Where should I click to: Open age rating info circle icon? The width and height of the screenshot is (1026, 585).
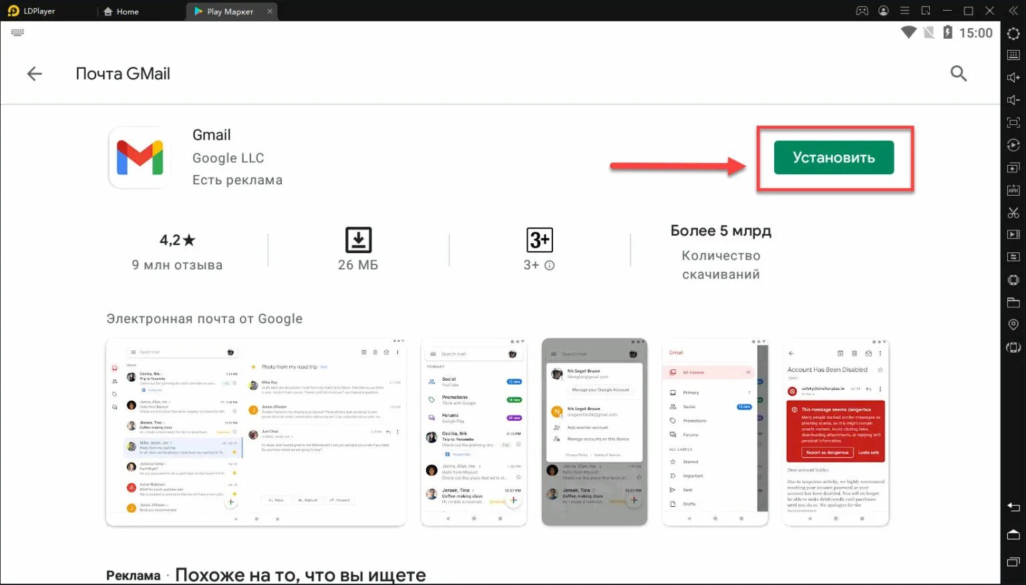(x=550, y=265)
